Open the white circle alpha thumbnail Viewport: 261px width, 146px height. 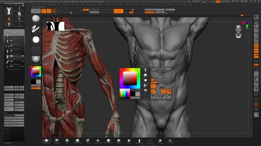(36, 40)
